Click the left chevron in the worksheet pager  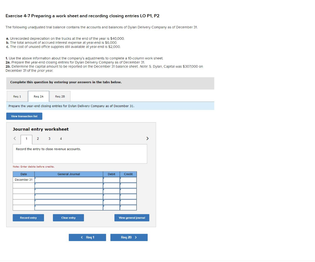click(15, 139)
